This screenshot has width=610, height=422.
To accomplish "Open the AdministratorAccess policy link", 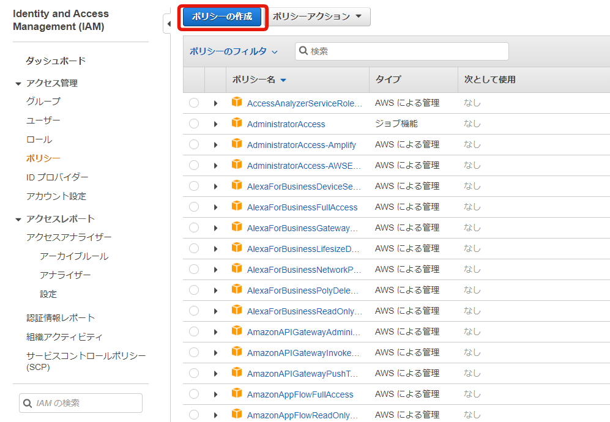I will 286,124.
